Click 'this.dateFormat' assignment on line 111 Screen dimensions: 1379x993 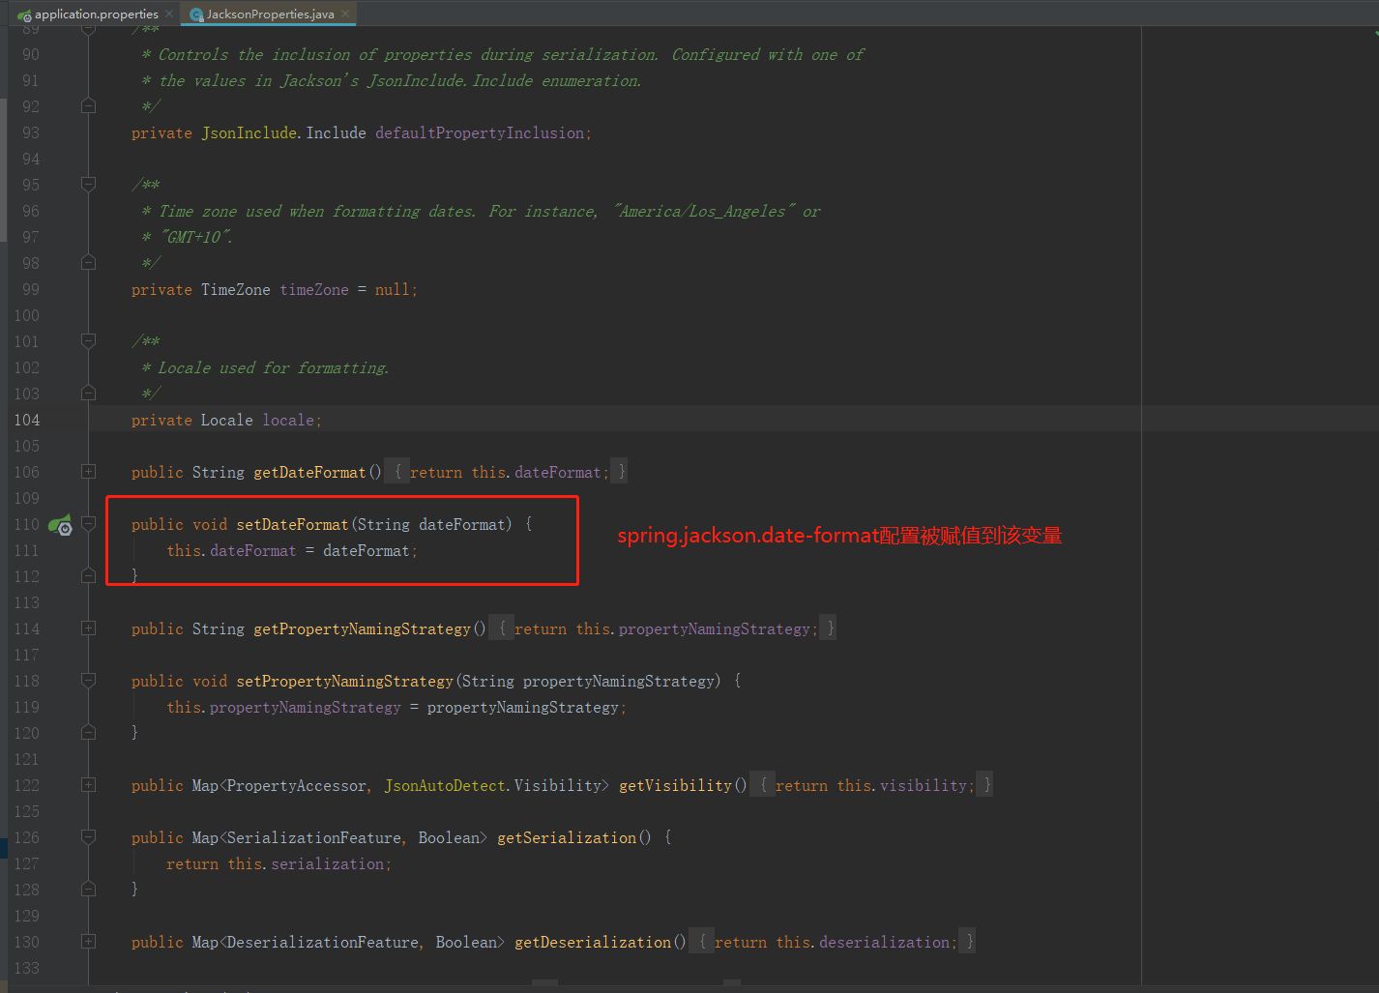[231, 550]
